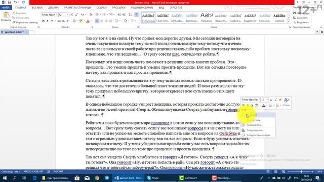Open the bullets list dropdown
This screenshot has width=324, height=182.
coord(100,15)
